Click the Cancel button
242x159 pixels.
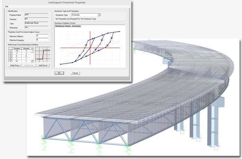pyautogui.click(x=75, y=73)
